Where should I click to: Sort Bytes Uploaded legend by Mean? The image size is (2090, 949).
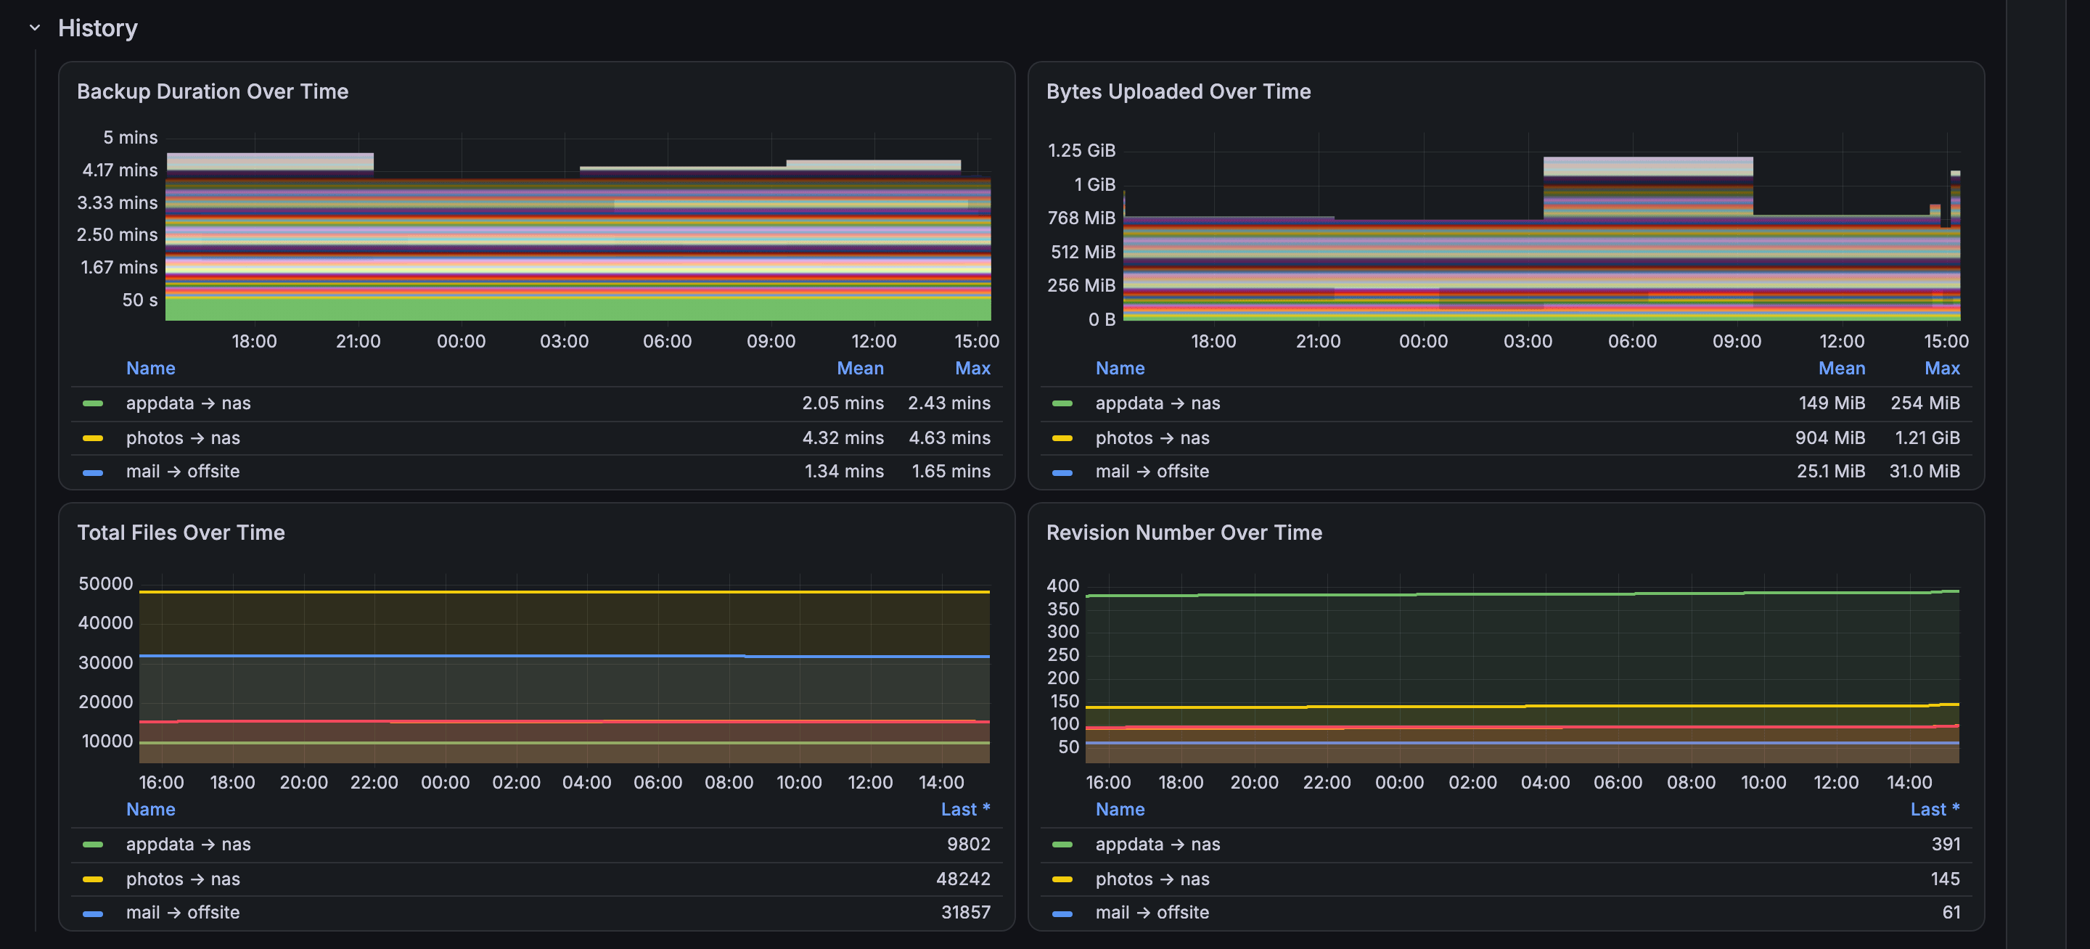tap(1842, 369)
